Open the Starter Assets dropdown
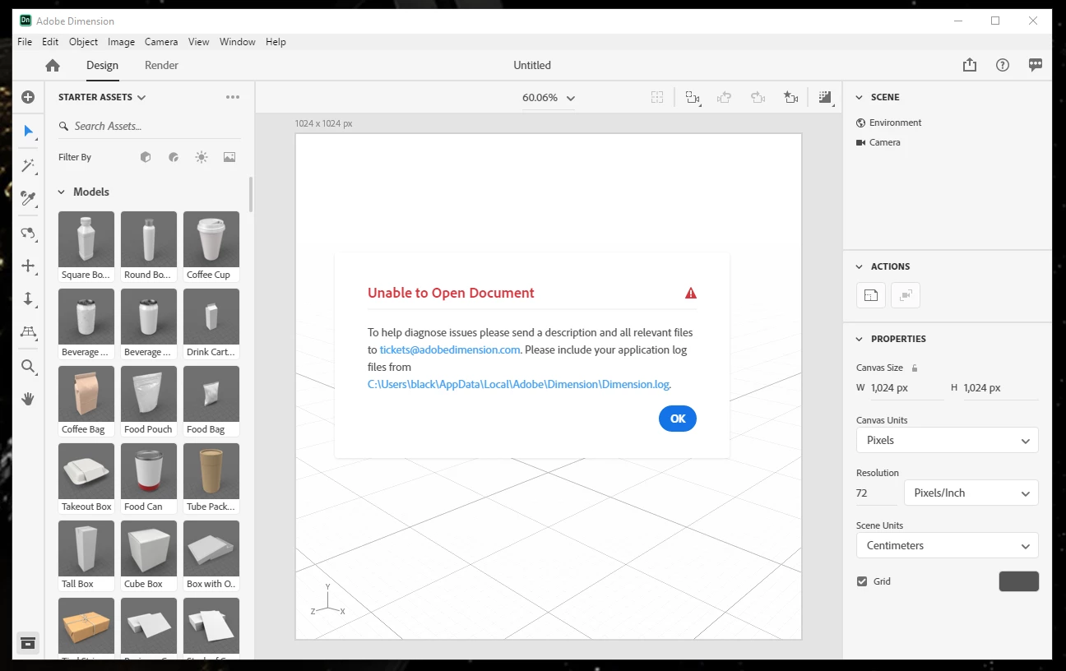The height and width of the screenshot is (671, 1066). point(102,97)
